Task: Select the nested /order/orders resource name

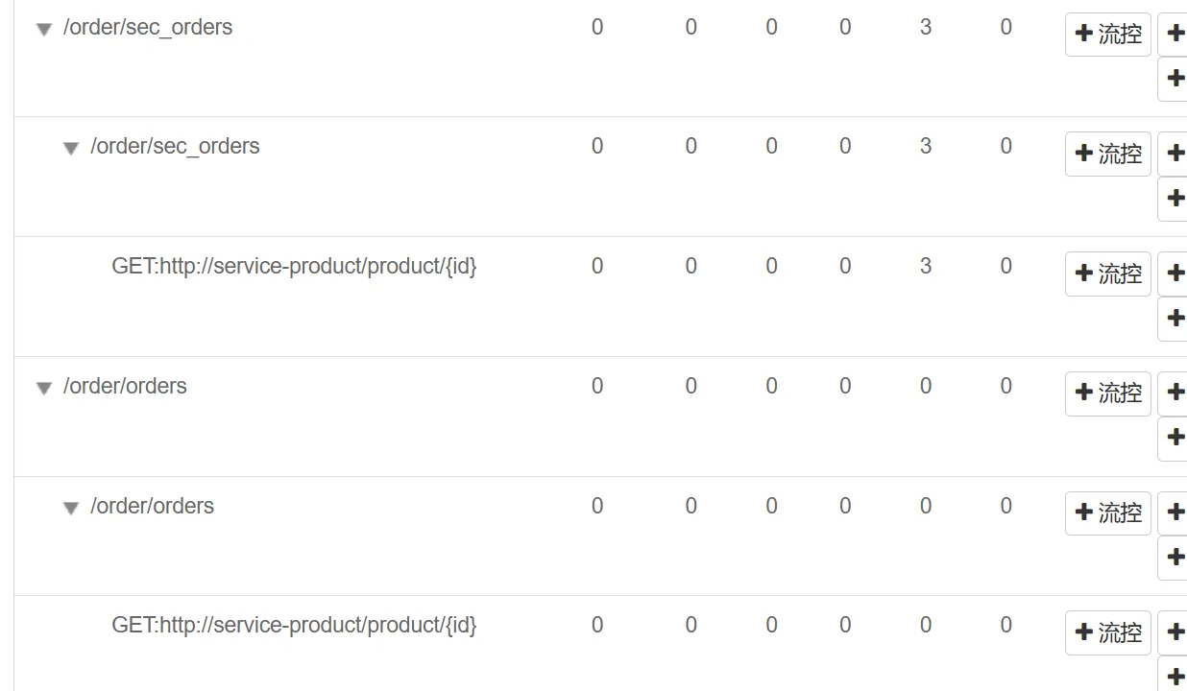Action: 152,506
